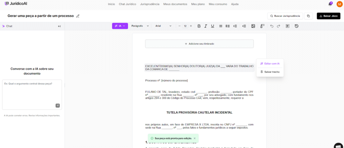Click Buscar Jurisprudência button
The height and width of the screenshot is (148, 344).
pyautogui.click(x=285, y=16)
